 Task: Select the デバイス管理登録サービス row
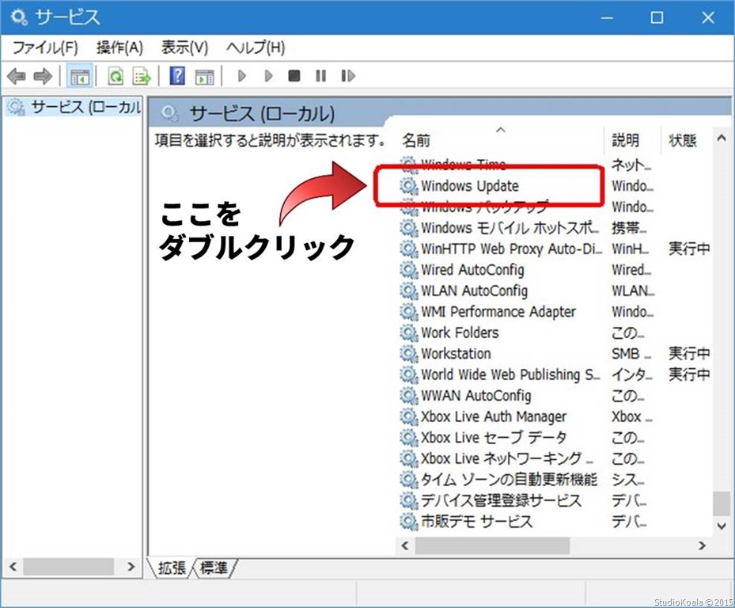point(500,500)
